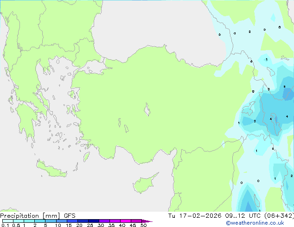Click the 0.5–1 mm legend color swatch
This screenshot has height=227, width=294.
coord(19,221)
